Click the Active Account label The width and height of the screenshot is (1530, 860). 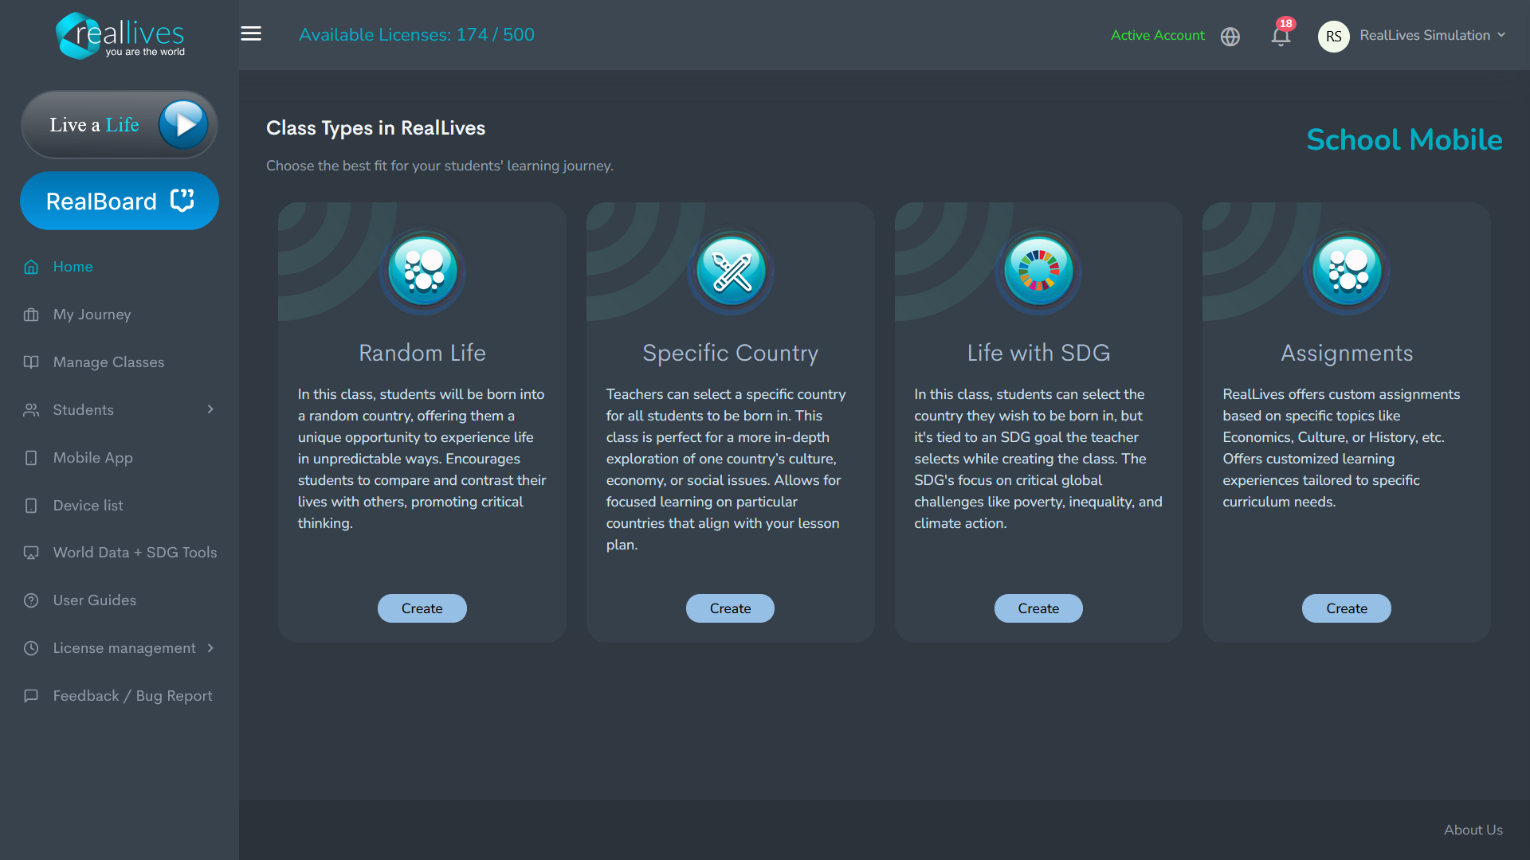coord(1158,35)
